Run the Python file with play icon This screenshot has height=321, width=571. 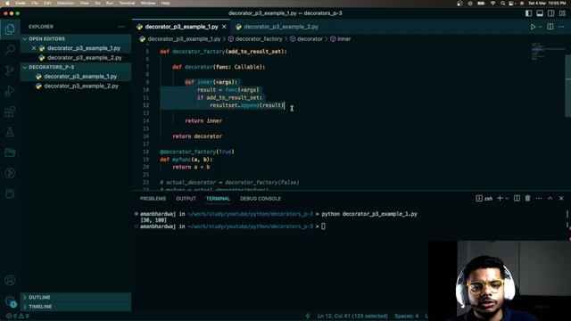pyautogui.click(x=533, y=27)
